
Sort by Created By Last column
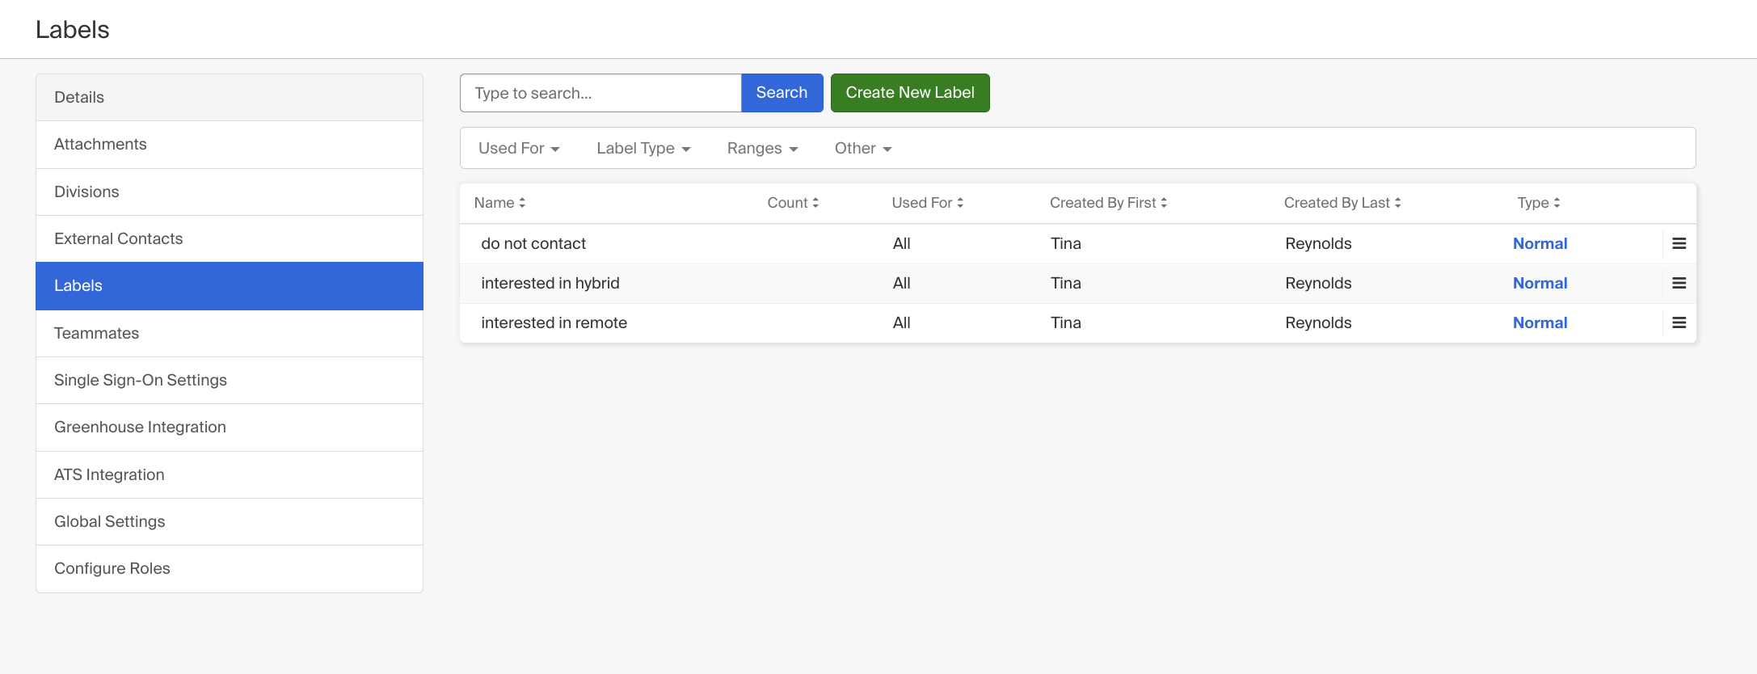pyautogui.click(x=1342, y=203)
